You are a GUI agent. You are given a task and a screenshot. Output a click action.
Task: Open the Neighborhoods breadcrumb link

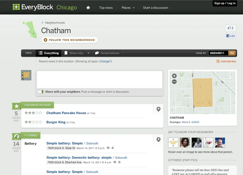tap(55, 23)
